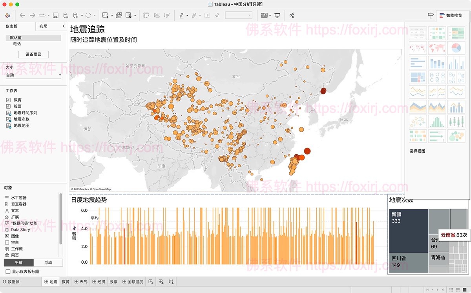Open the 大小 自动 dropdown

[x=33, y=75]
